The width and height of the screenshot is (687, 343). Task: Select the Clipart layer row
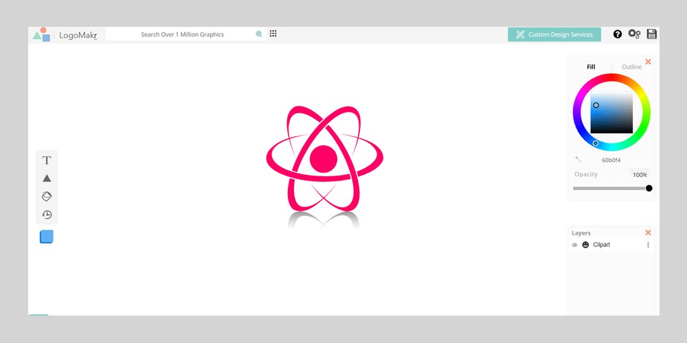611,245
